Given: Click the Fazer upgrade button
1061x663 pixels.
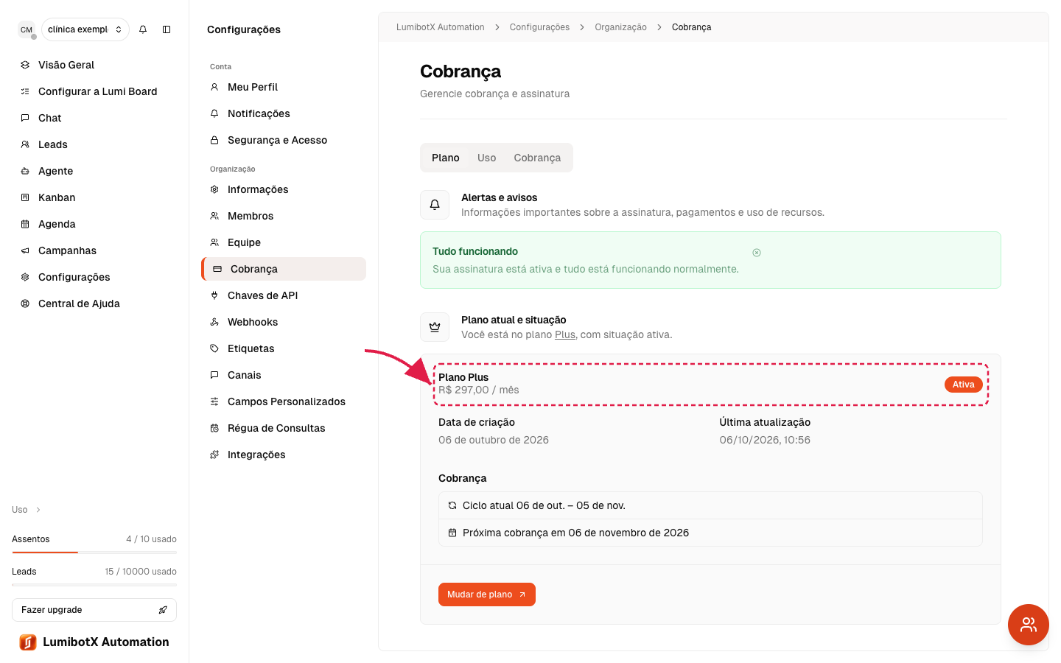Looking at the screenshot, I should pyautogui.click(x=94, y=610).
